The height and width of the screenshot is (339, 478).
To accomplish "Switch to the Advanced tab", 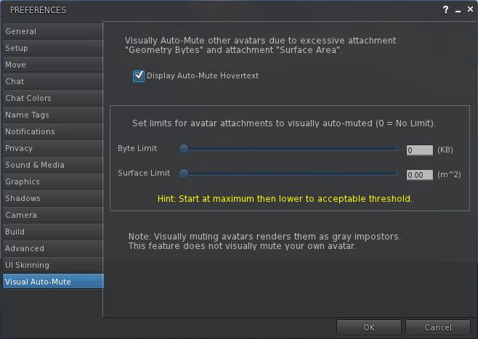I will coord(52,248).
